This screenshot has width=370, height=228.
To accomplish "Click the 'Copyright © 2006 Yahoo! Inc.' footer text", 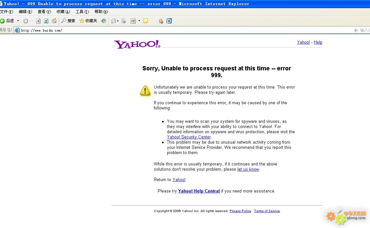I will coord(191,211).
